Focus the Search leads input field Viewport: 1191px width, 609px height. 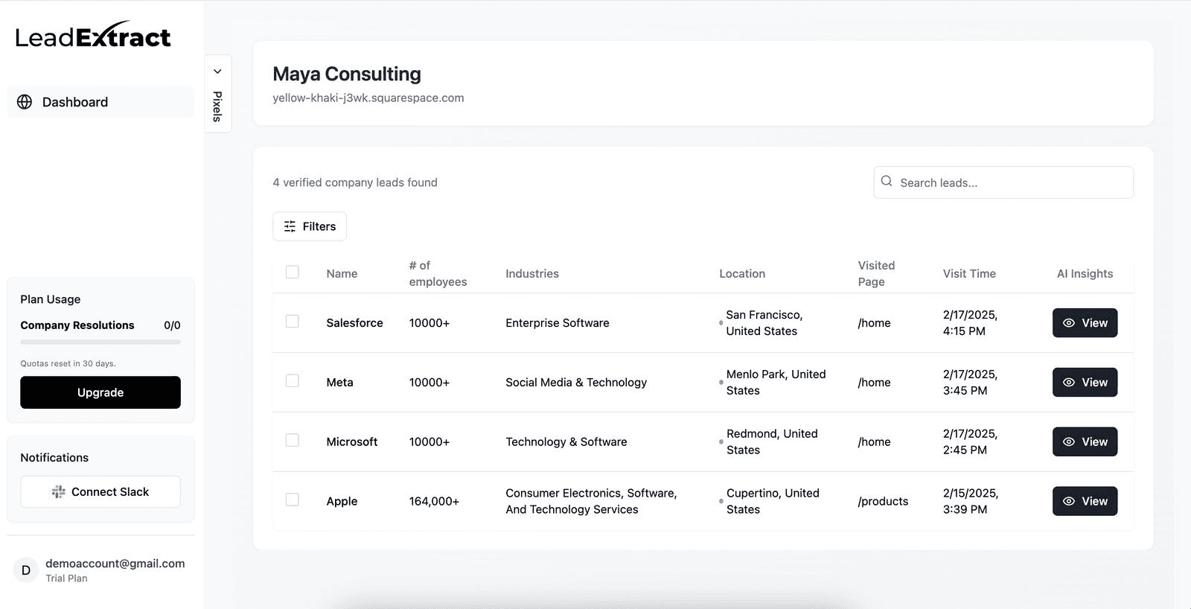tap(1003, 182)
